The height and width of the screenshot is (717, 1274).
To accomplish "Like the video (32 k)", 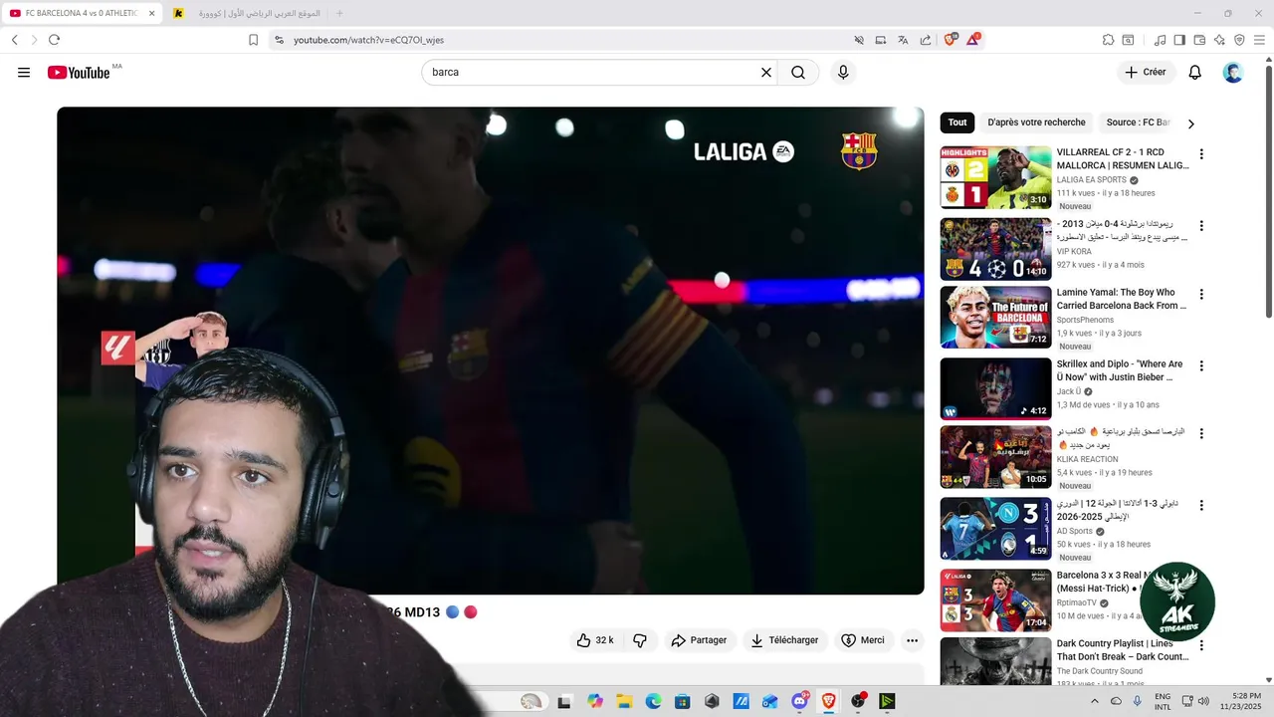I will 595,640.
